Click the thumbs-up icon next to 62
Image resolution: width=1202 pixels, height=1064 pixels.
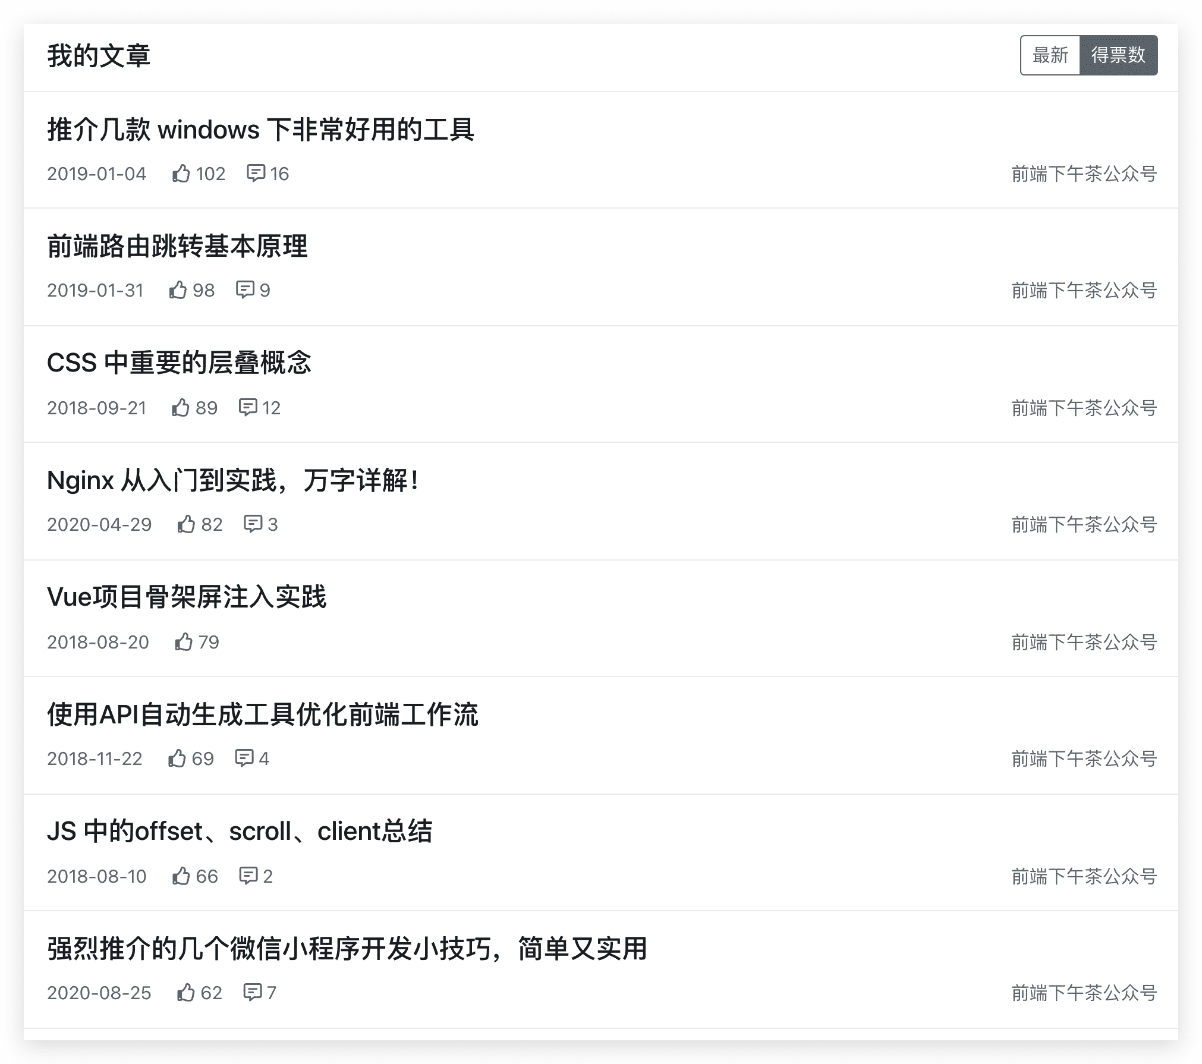[x=186, y=992]
